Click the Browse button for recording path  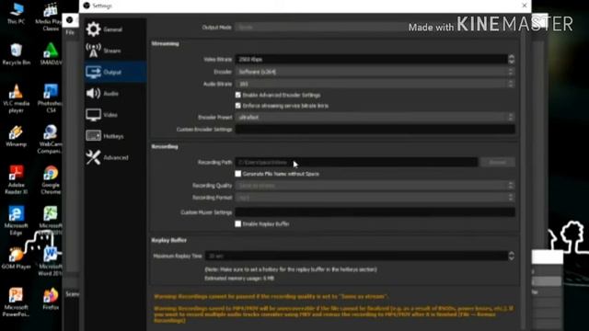pyautogui.click(x=498, y=162)
